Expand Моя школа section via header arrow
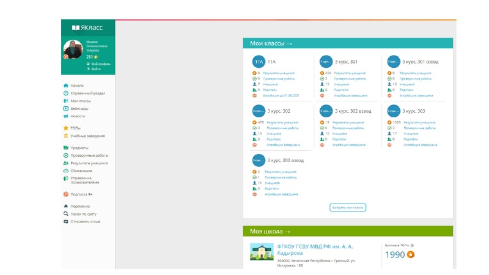The height and width of the screenshot is (275, 489). [x=287, y=232]
